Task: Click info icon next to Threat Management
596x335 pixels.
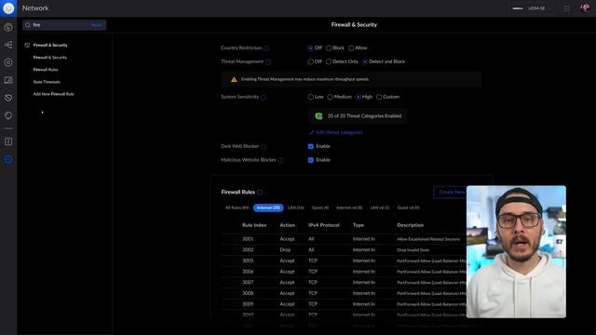Action: pos(268,62)
